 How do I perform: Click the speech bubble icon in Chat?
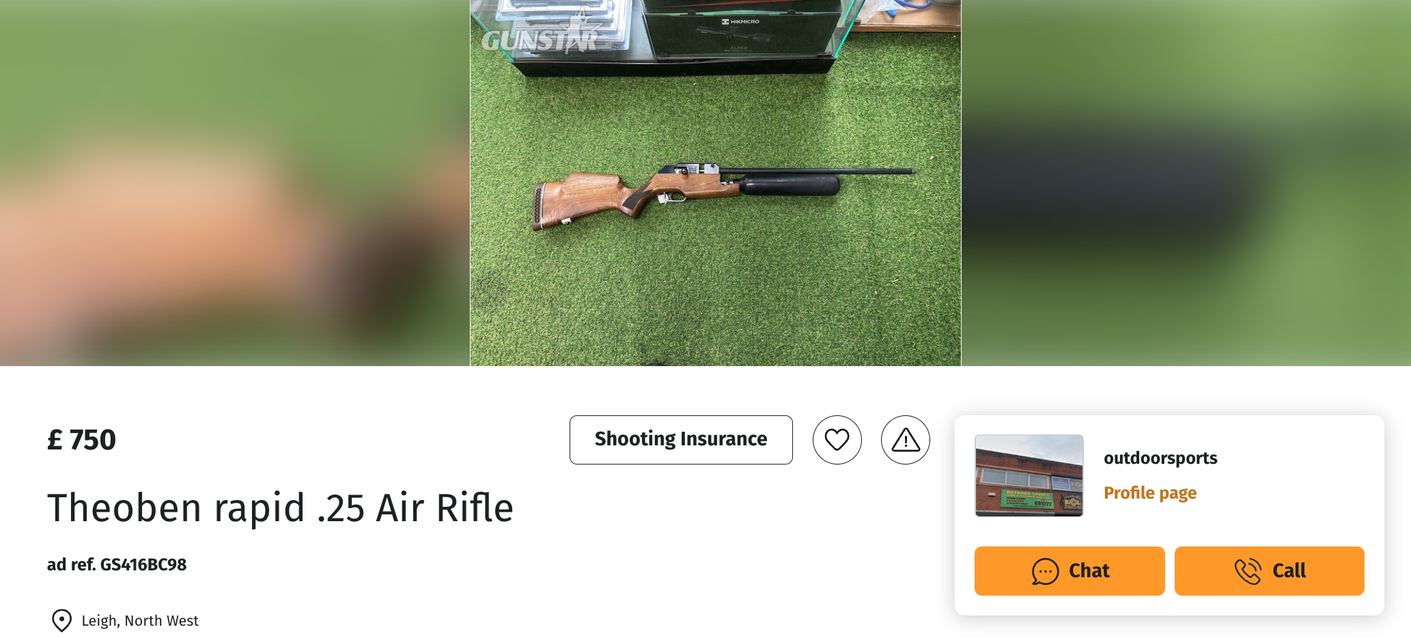tap(1045, 571)
